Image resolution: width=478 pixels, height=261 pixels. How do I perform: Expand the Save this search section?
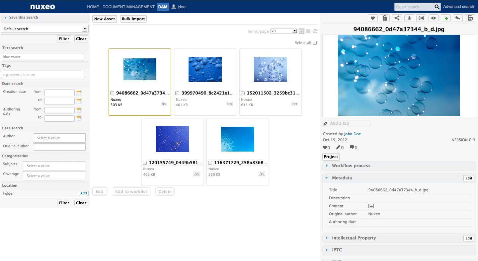coord(24,17)
